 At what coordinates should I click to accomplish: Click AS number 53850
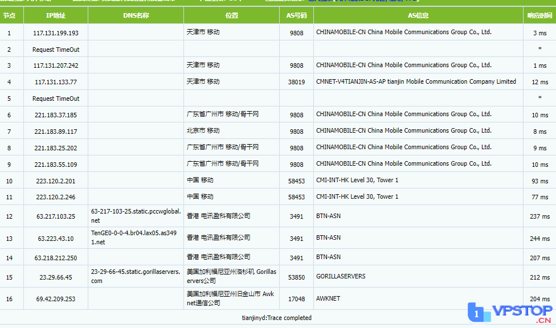click(296, 277)
